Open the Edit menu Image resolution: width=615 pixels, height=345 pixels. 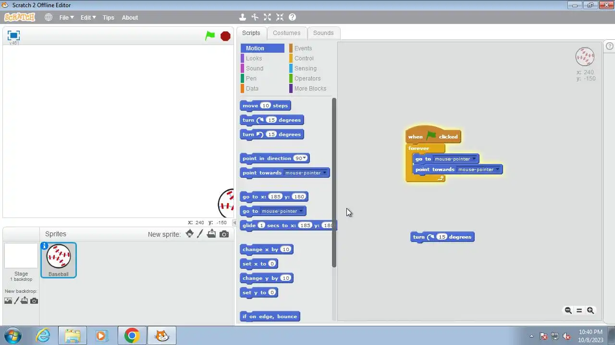tap(88, 17)
